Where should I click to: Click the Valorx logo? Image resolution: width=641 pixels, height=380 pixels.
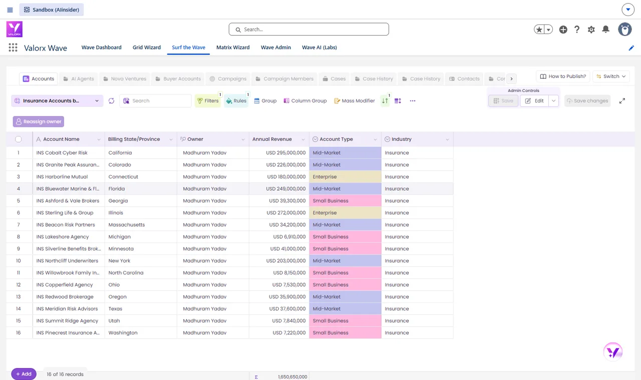click(15, 29)
